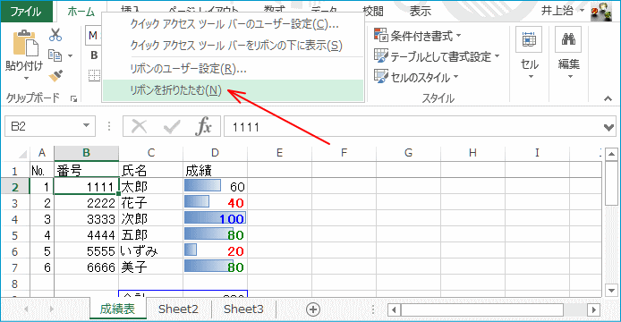Select the 成績表 sheet tab
Viewport: 621px width, 322px height.
[117, 309]
